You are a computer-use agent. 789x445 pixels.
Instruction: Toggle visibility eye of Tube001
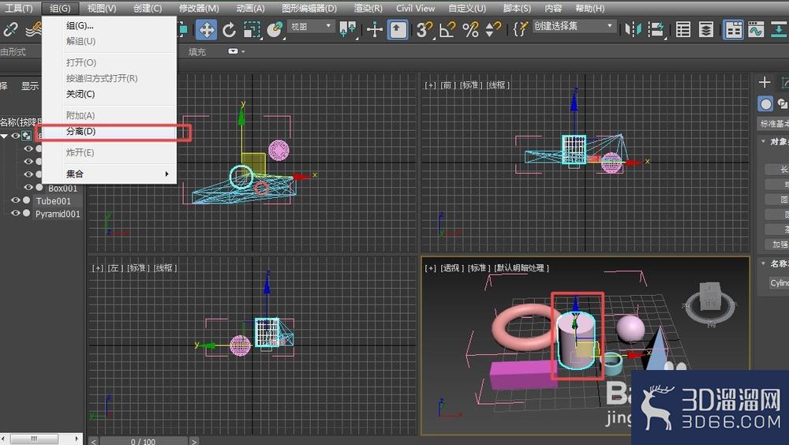(16, 200)
